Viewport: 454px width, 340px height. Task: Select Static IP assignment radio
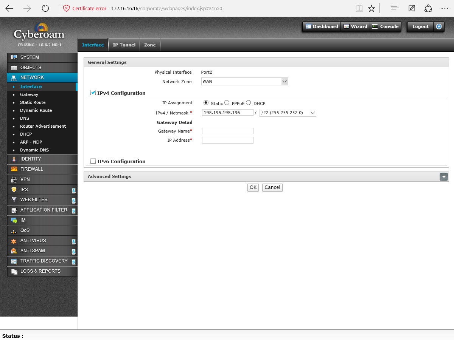206,103
